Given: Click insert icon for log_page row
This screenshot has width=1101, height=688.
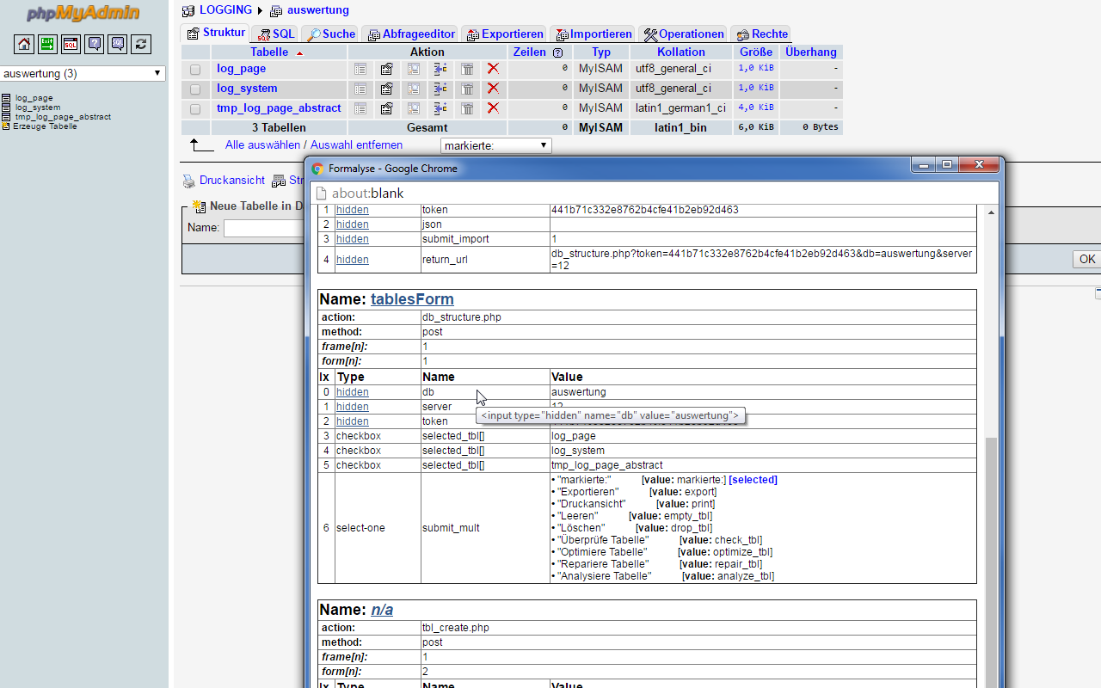Looking at the screenshot, I should [440, 69].
